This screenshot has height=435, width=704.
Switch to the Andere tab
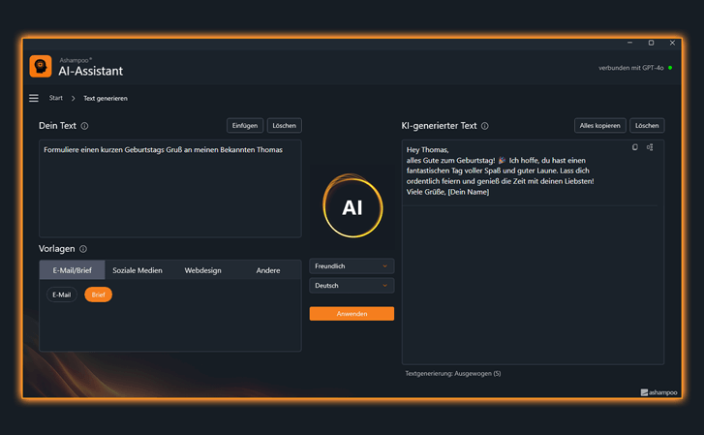click(268, 270)
